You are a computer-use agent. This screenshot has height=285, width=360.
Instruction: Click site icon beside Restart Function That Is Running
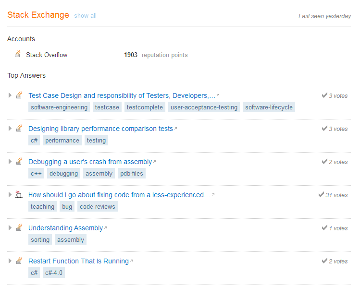click(x=19, y=261)
